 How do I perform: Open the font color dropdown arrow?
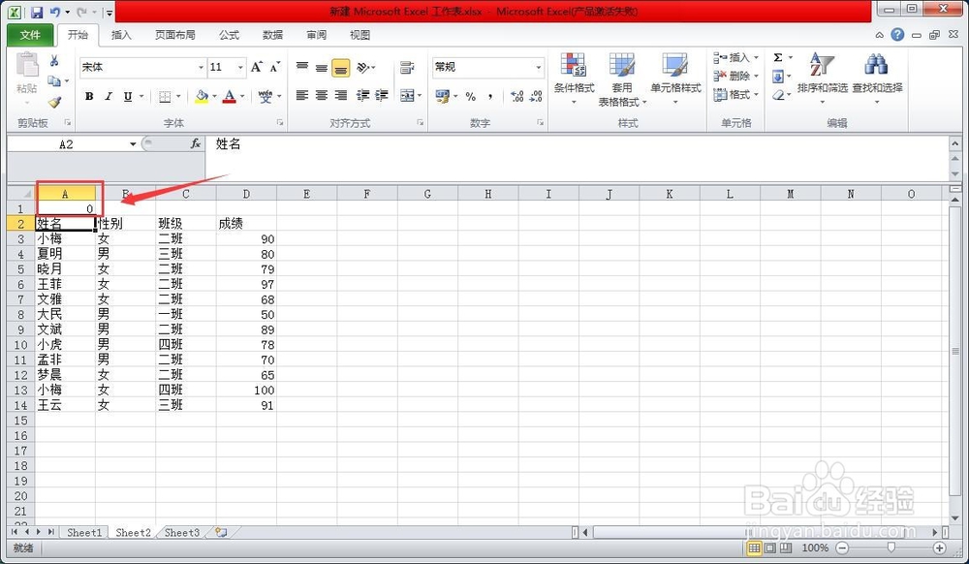(242, 96)
